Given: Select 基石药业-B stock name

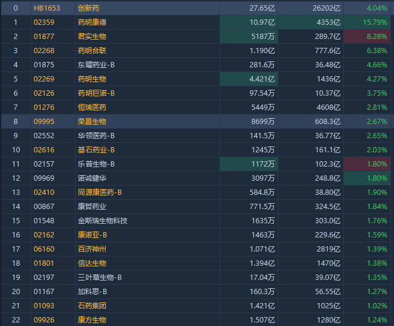Looking at the screenshot, I should click(96, 149).
